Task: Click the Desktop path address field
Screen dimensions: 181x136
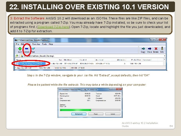Action: coord(93,56)
